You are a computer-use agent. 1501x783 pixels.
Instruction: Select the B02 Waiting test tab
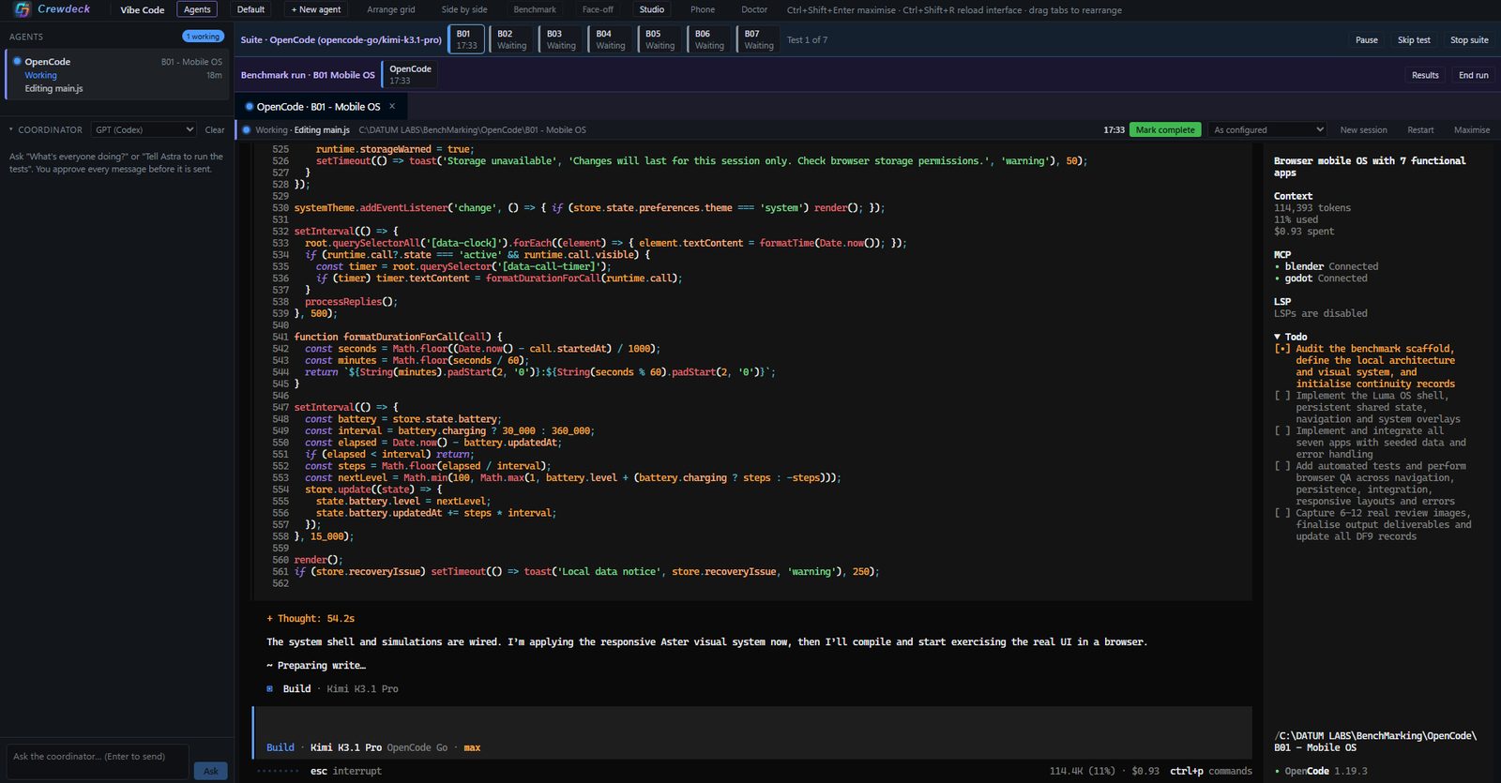click(511, 39)
